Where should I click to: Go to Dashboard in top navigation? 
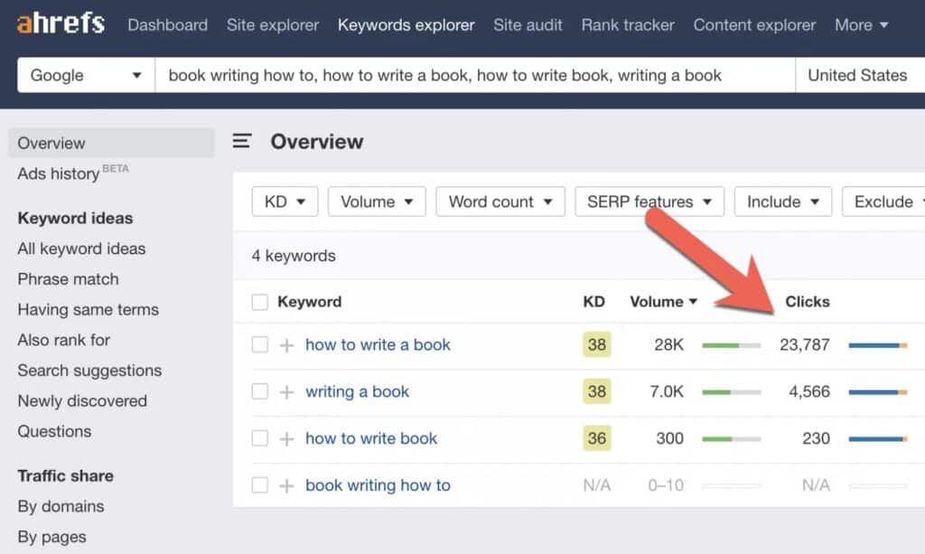167,25
